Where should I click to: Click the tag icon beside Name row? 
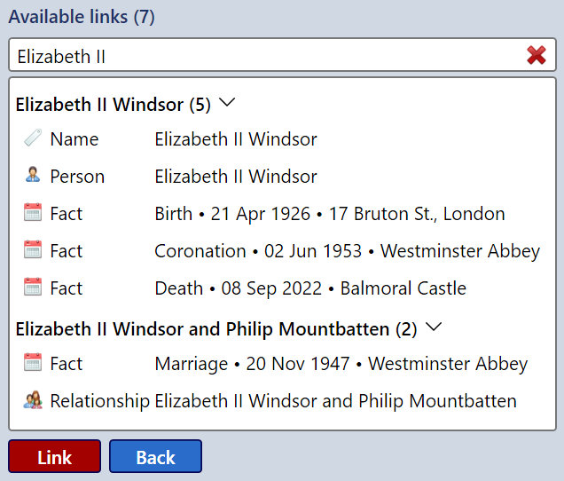click(x=33, y=138)
